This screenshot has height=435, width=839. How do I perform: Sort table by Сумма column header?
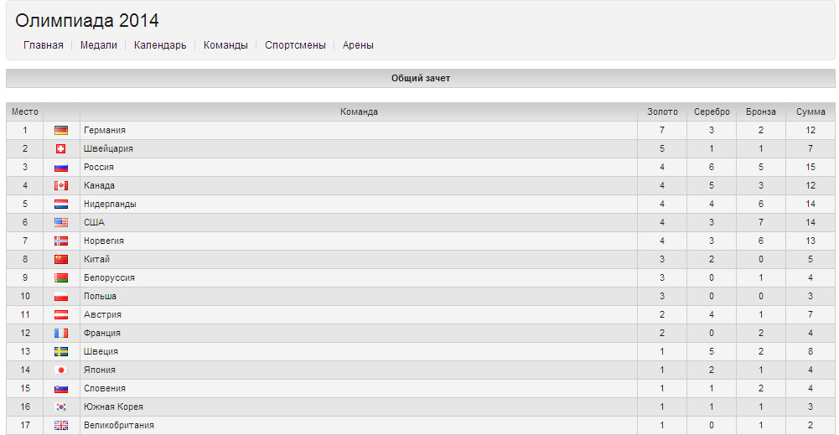(x=811, y=111)
